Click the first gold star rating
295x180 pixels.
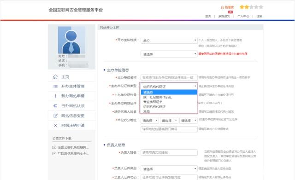[x=242, y=7]
